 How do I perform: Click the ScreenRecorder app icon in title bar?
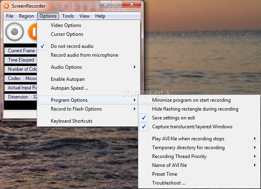(6, 6)
